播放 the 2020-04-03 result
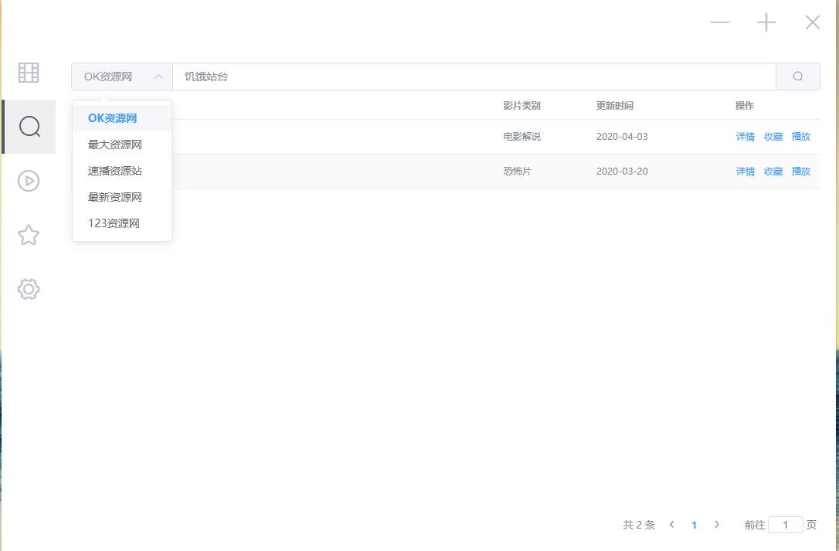Screen dimensions: 839x551 (801, 136)
